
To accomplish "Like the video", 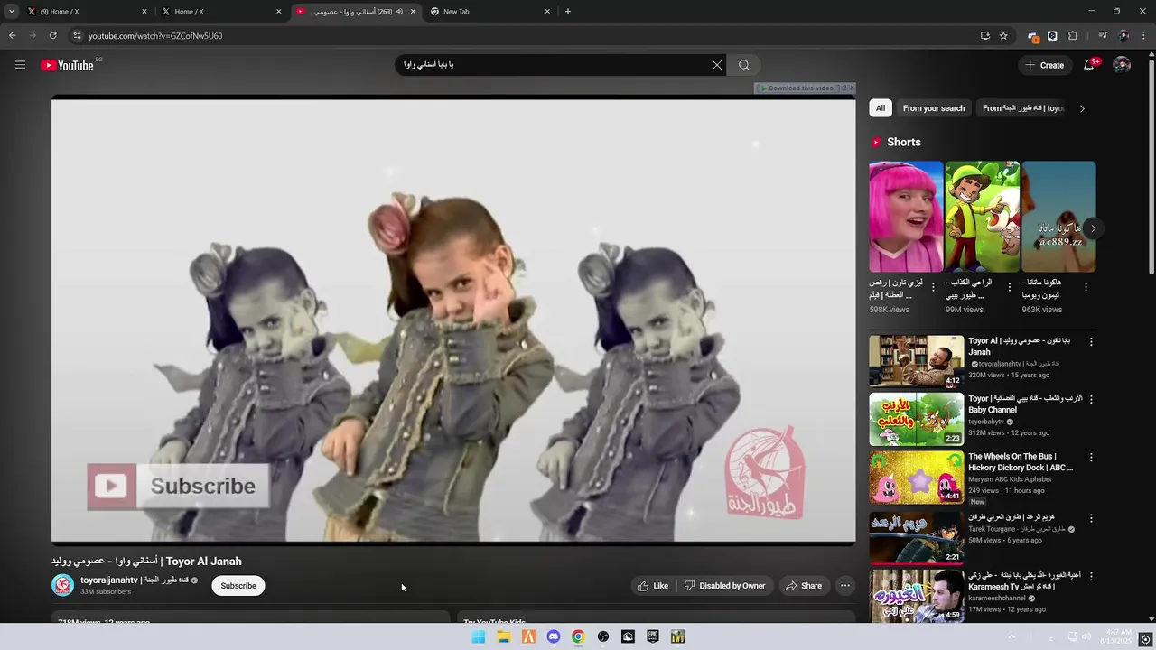I will [x=653, y=586].
